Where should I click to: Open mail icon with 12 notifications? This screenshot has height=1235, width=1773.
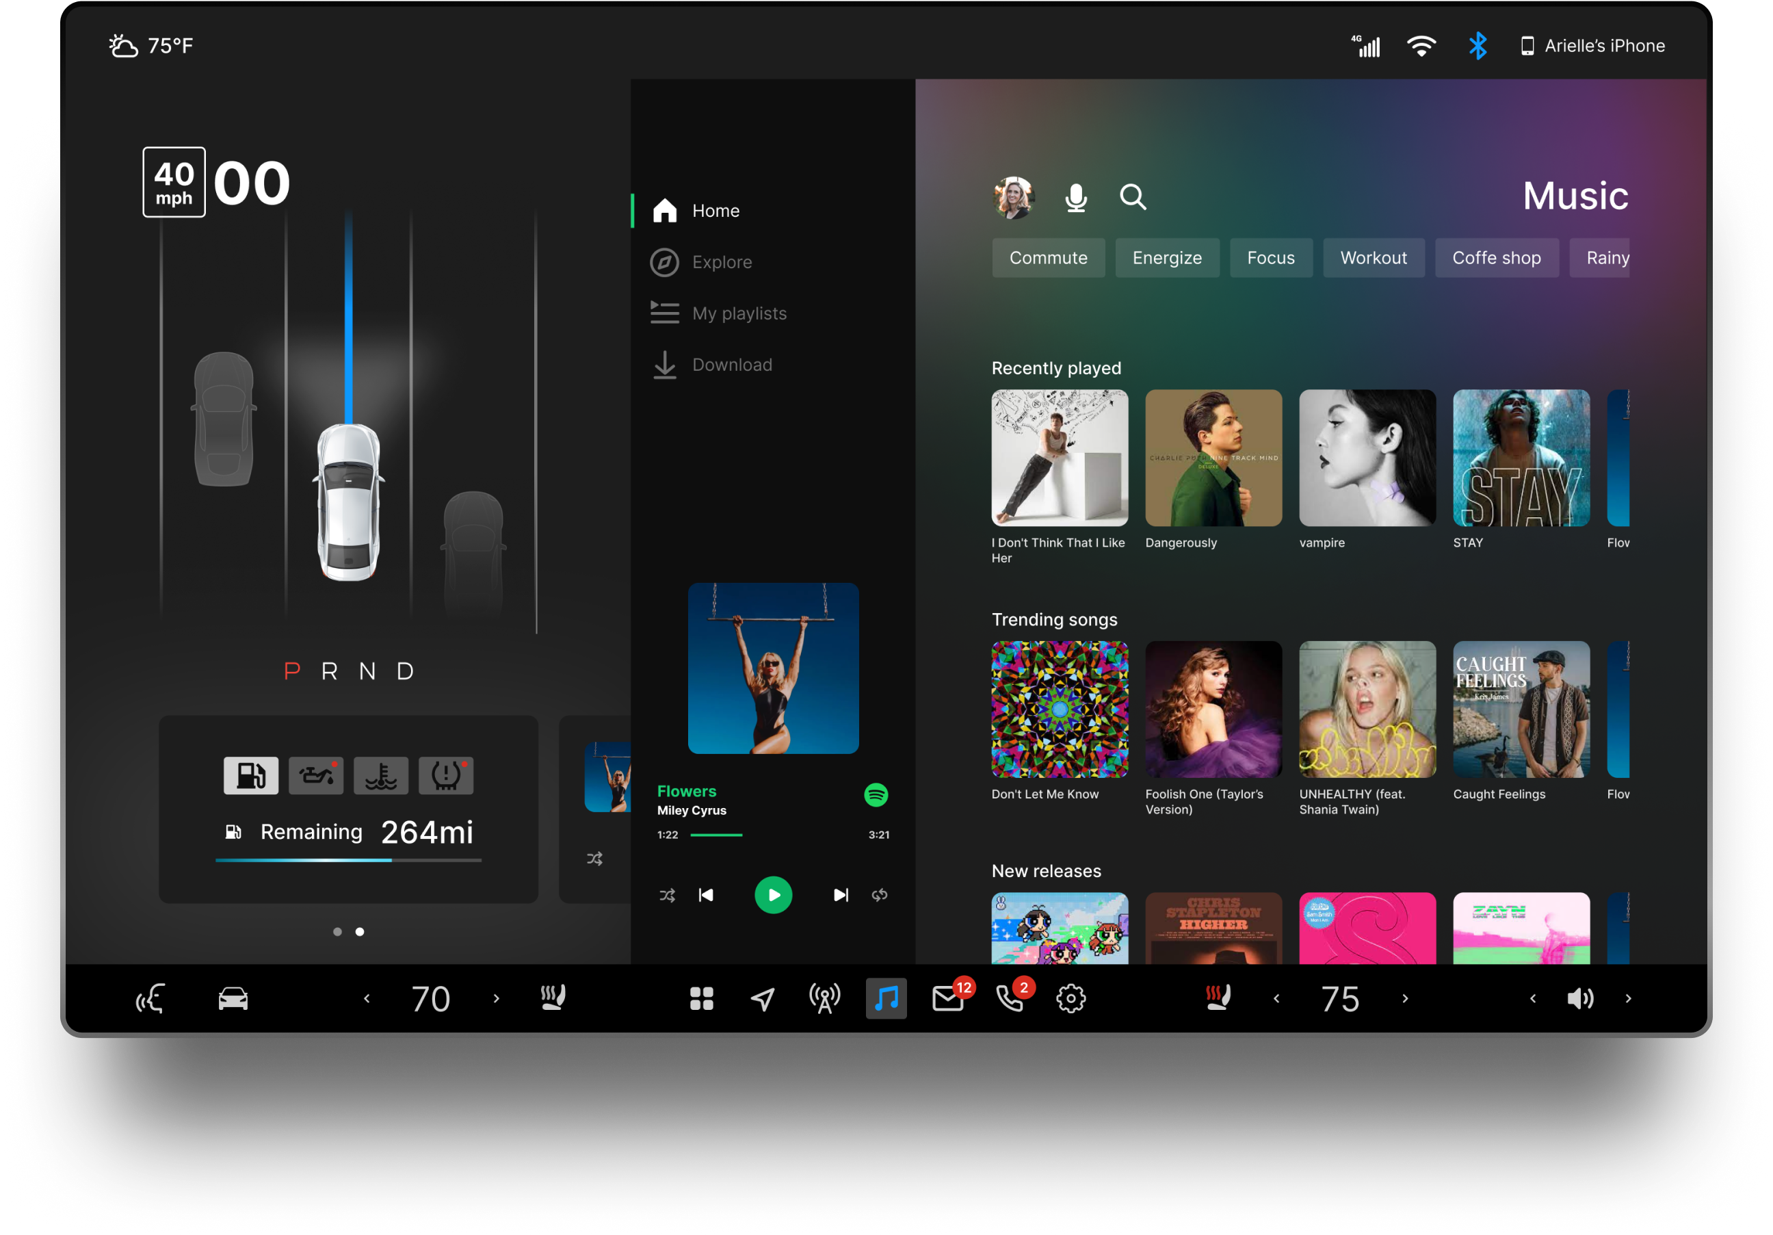pyautogui.click(x=947, y=999)
